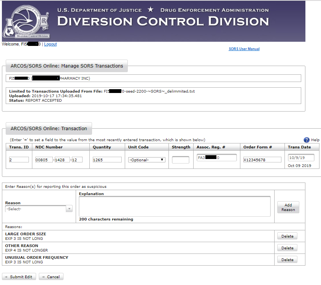
Task: Click the 'Trans. ID' column header
Action: tap(19, 147)
